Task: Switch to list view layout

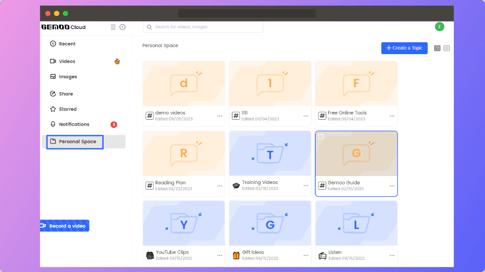Action: point(447,48)
